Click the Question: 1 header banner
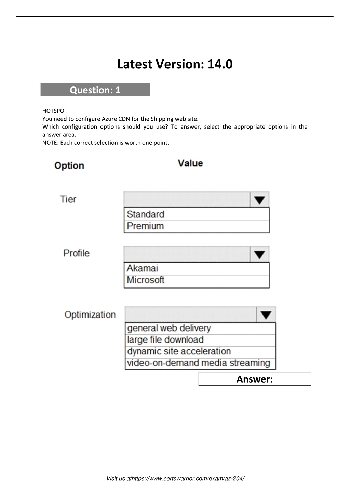Screen dimensions: 350x495 [95, 90]
